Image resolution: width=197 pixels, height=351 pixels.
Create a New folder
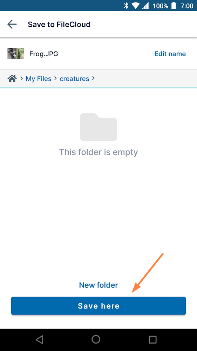tap(98, 285)
